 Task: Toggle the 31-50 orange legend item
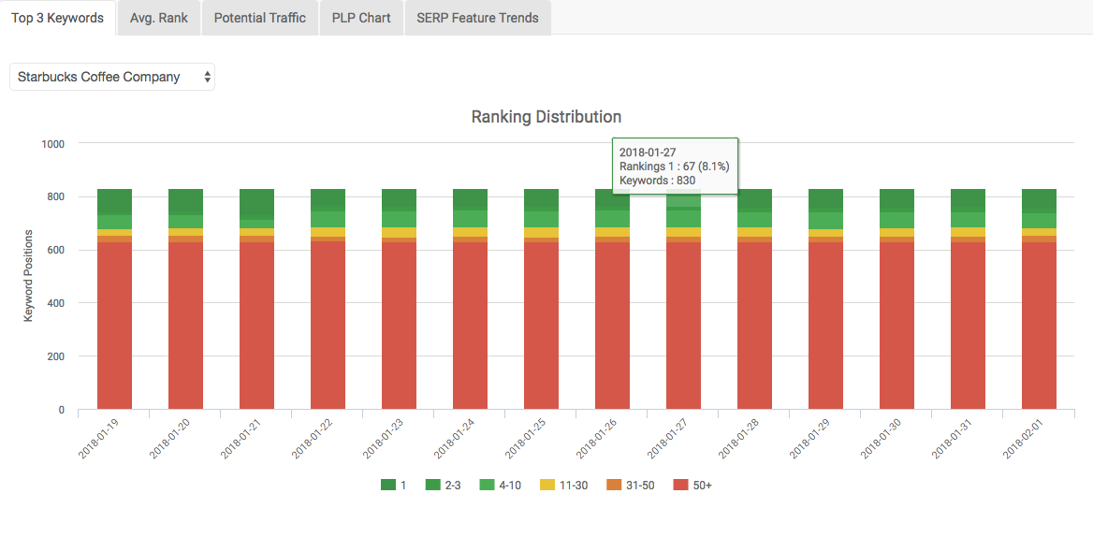630,485
